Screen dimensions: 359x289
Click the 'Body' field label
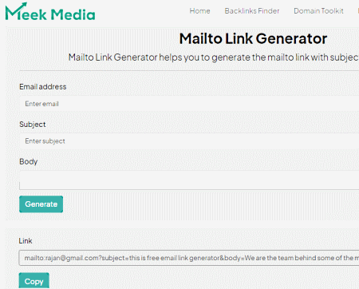pyautogui.click(x=29, y=161)
